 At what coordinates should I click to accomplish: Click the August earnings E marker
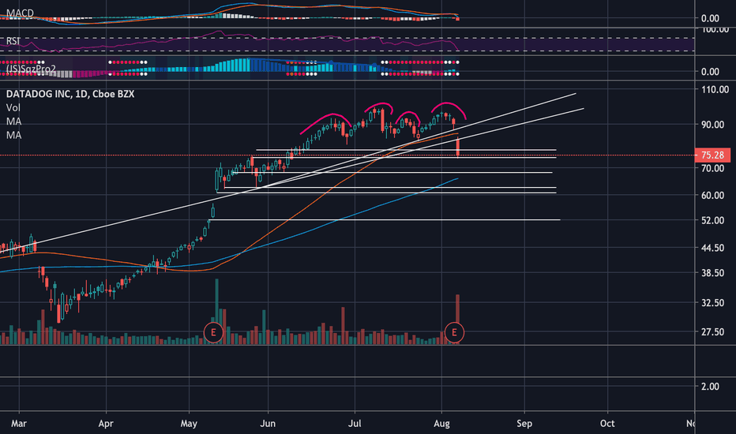[454, 333]
